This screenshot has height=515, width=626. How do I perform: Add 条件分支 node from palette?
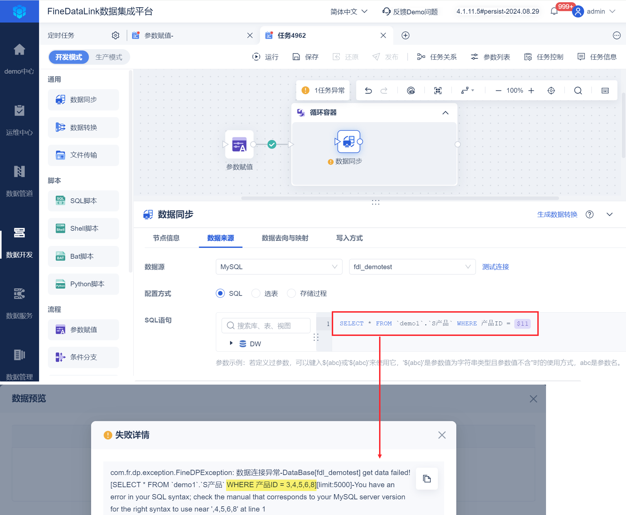(83, 357)
